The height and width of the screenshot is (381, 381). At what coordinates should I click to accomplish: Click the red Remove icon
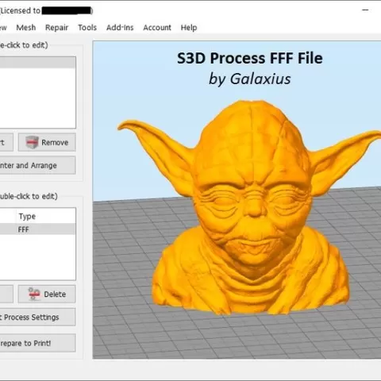[33, 142]
